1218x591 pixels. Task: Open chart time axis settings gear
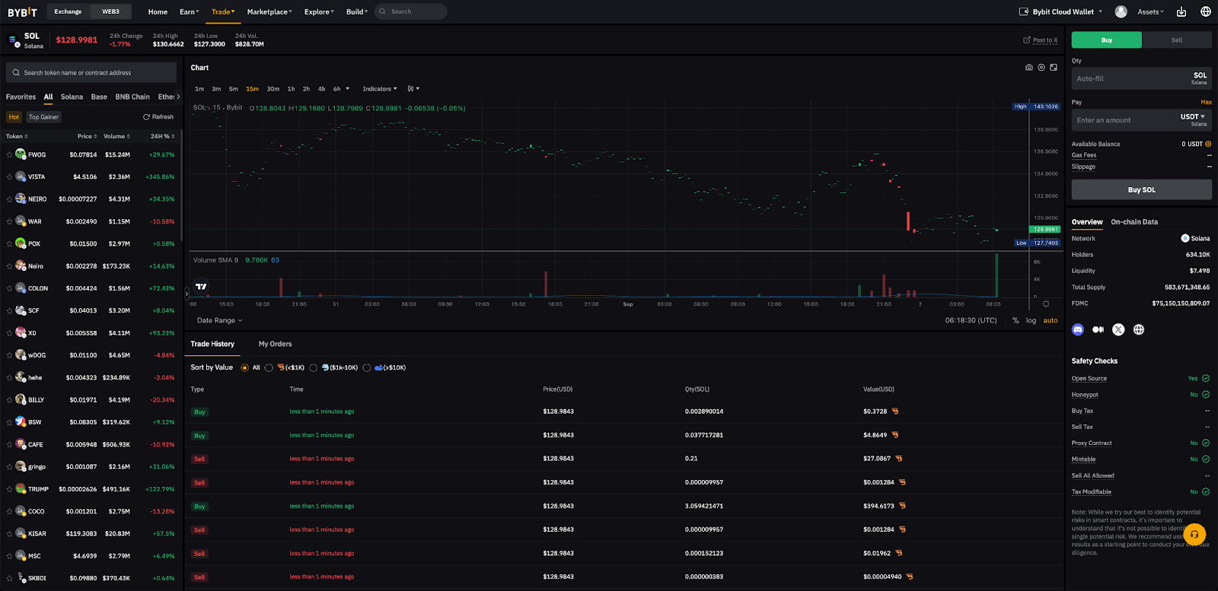(x=1046, y=304)
